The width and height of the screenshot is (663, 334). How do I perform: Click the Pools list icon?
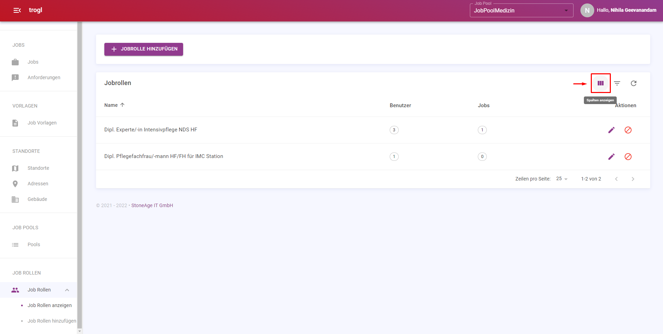click(x=15, y=245)
